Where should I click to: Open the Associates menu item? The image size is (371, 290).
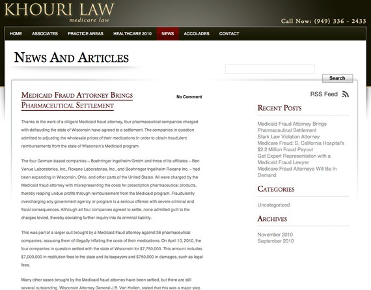click(45, 34)
